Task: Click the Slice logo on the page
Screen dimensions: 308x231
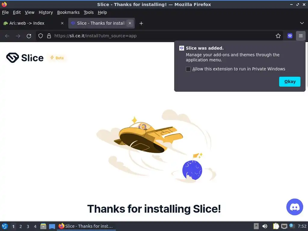Action: click(25, 58)
